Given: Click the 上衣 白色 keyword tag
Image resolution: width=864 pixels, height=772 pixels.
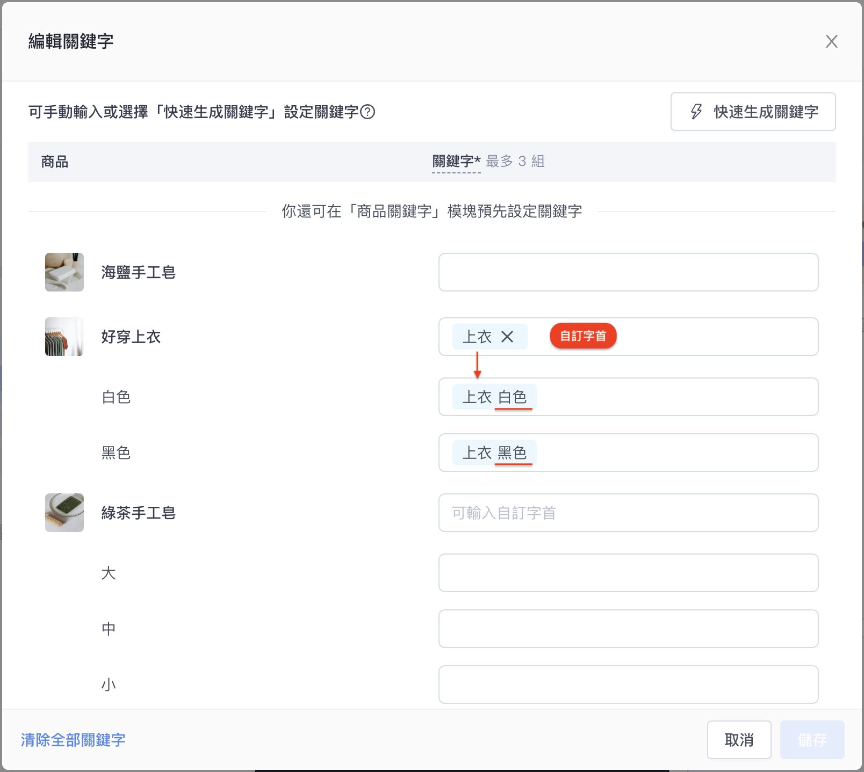Looking at the screenshot, I should (x=494, y=397).
